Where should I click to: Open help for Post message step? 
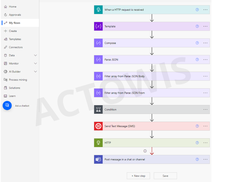pyautogui.click(x=197, y=159)
